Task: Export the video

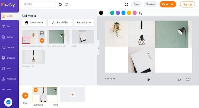Action: 168,4
